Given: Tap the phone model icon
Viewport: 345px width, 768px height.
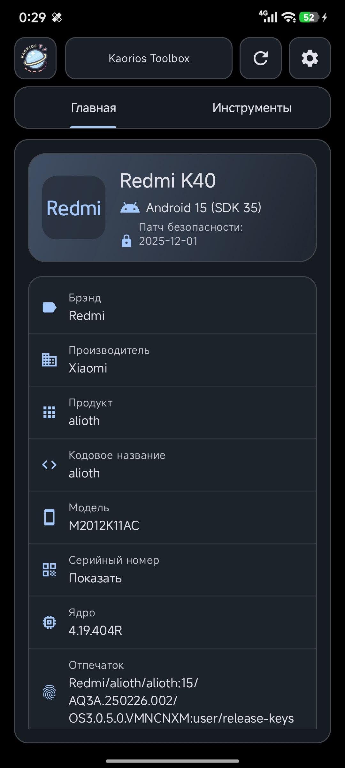Looking at the screenshot, I should point(50,517).
